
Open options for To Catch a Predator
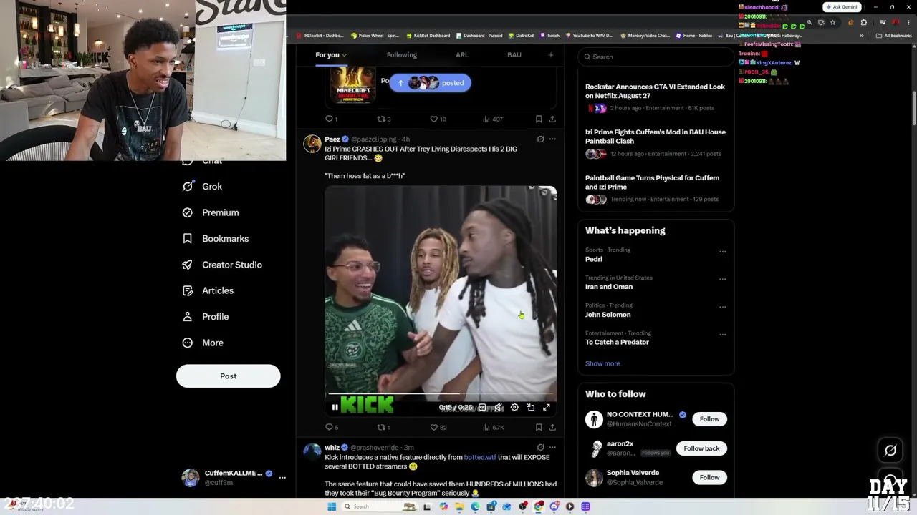coord(722,334)
